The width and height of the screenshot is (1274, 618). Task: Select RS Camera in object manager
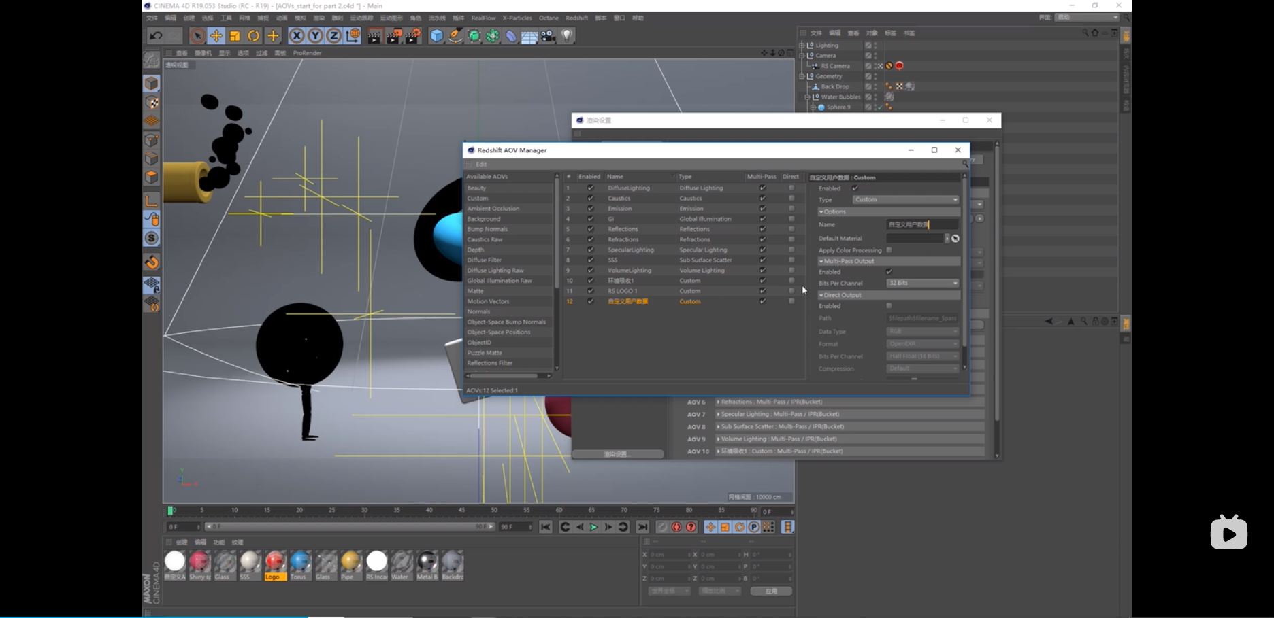835,66
